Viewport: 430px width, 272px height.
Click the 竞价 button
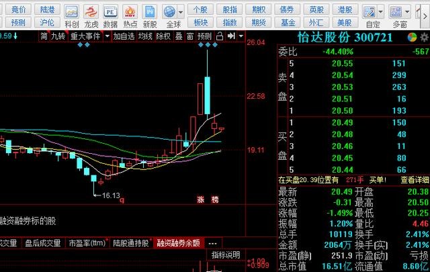(x=19, y=9)
